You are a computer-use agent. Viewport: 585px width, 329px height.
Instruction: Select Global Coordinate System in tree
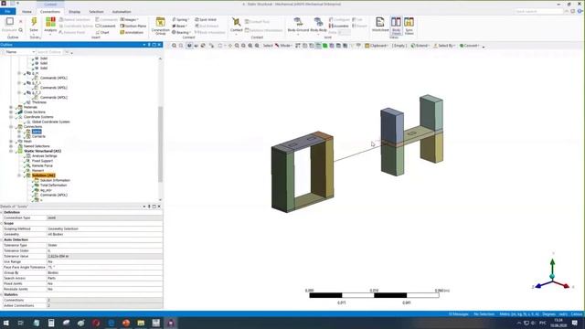point(51,122)
